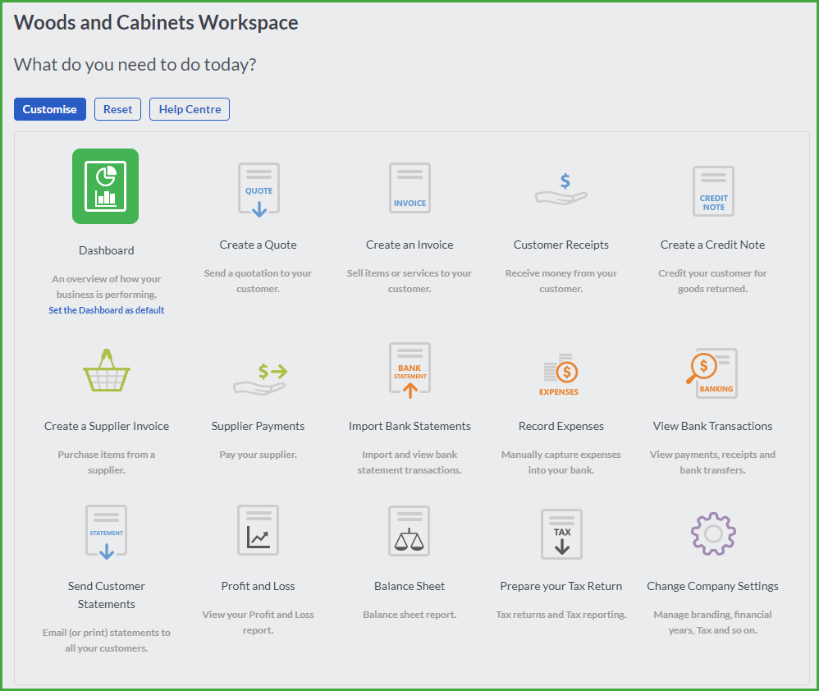Viewport: 819px width, 691px height.
Task: Click 'Pay your supplier.' text
Action: pyautogui.click(x=258, y=455)
